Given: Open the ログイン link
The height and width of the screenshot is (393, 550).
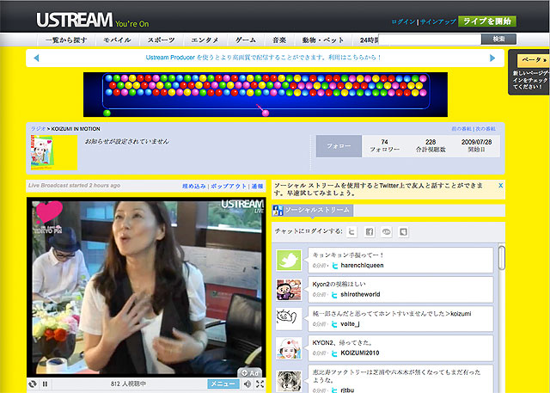Looking at the screenshot, I should (x=403, y=21).
